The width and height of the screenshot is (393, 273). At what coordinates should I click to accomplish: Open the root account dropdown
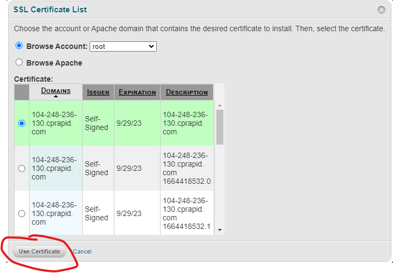click(x=123, y=47)
